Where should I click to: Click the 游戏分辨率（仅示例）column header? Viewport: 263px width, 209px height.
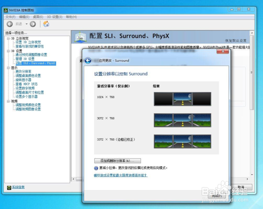113,86
